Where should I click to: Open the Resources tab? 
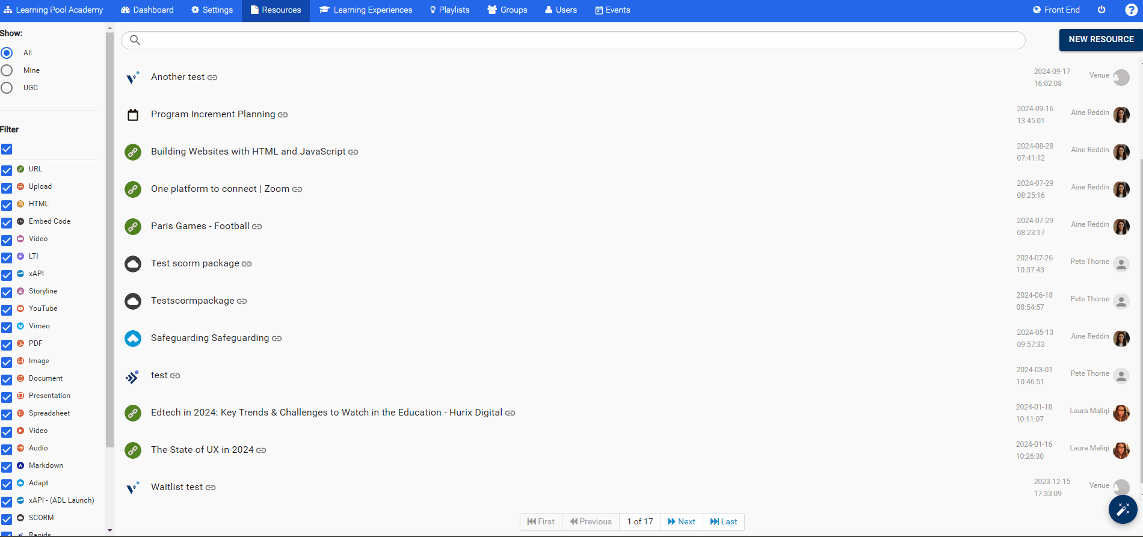tap(276, 10)
